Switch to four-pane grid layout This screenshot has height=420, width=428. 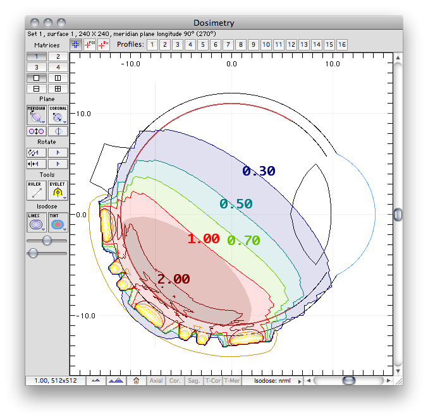[x=58, y=88]
